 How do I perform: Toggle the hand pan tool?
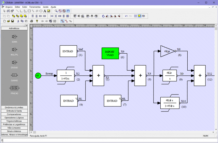(68, 11)
